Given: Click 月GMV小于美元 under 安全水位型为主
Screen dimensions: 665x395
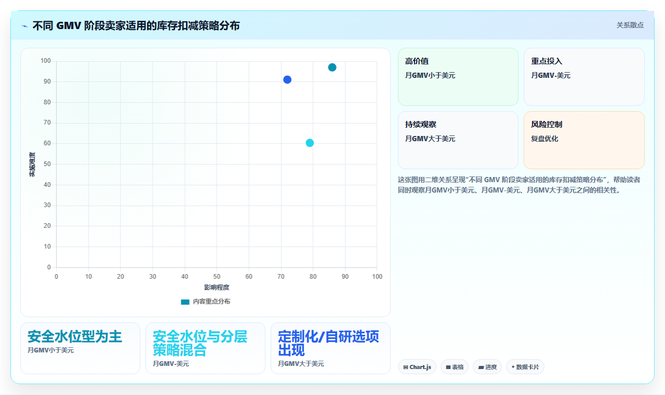Looking at the screenshot, I should (x=50, y=350).
